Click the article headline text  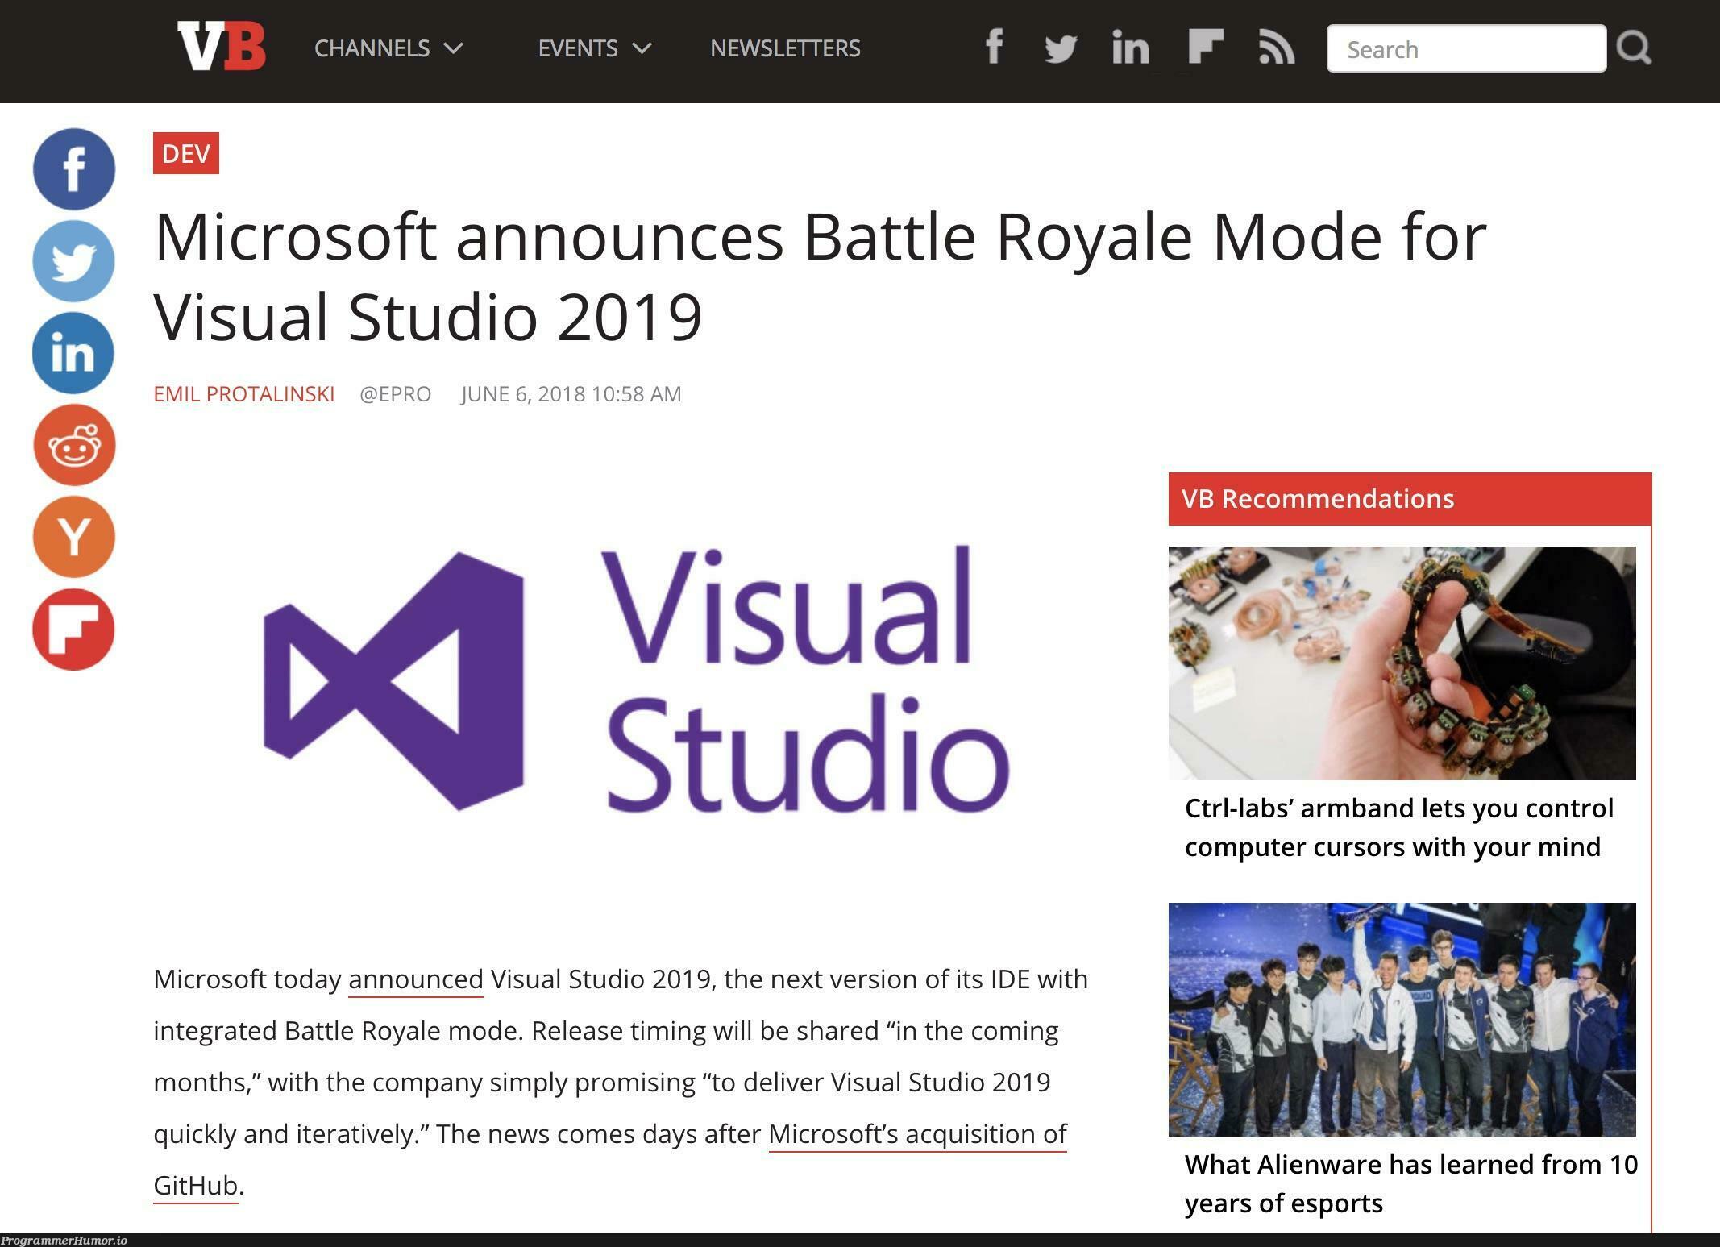pos(821,276)
